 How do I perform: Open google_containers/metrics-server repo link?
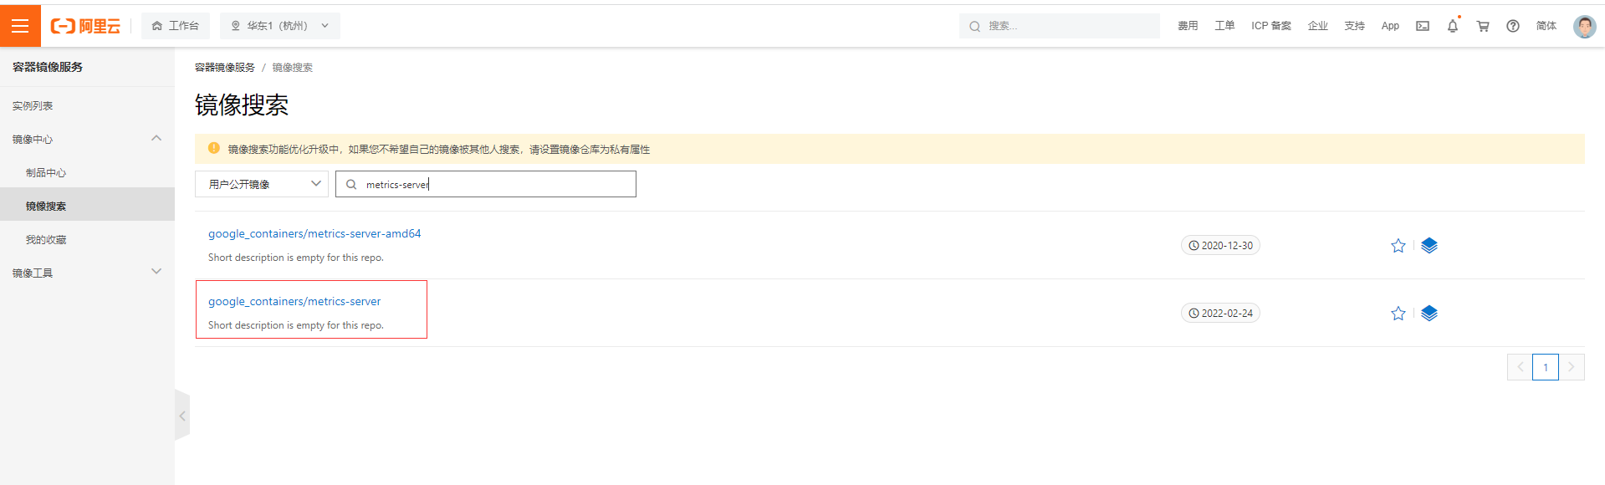coord(294,301)
